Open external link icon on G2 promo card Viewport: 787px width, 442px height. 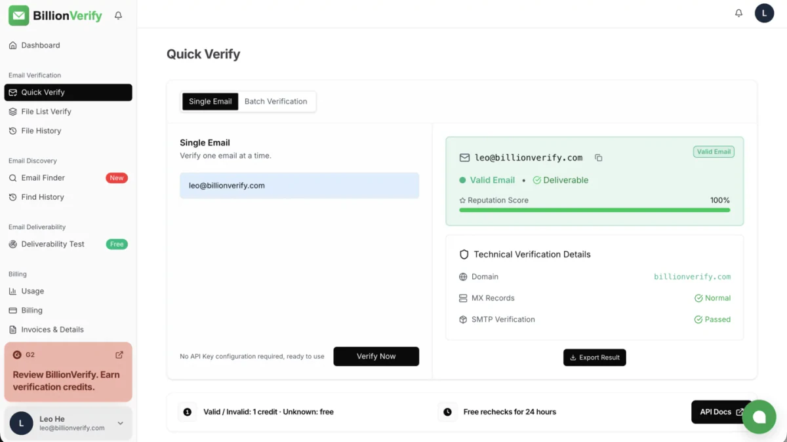[x=119, y=355]
